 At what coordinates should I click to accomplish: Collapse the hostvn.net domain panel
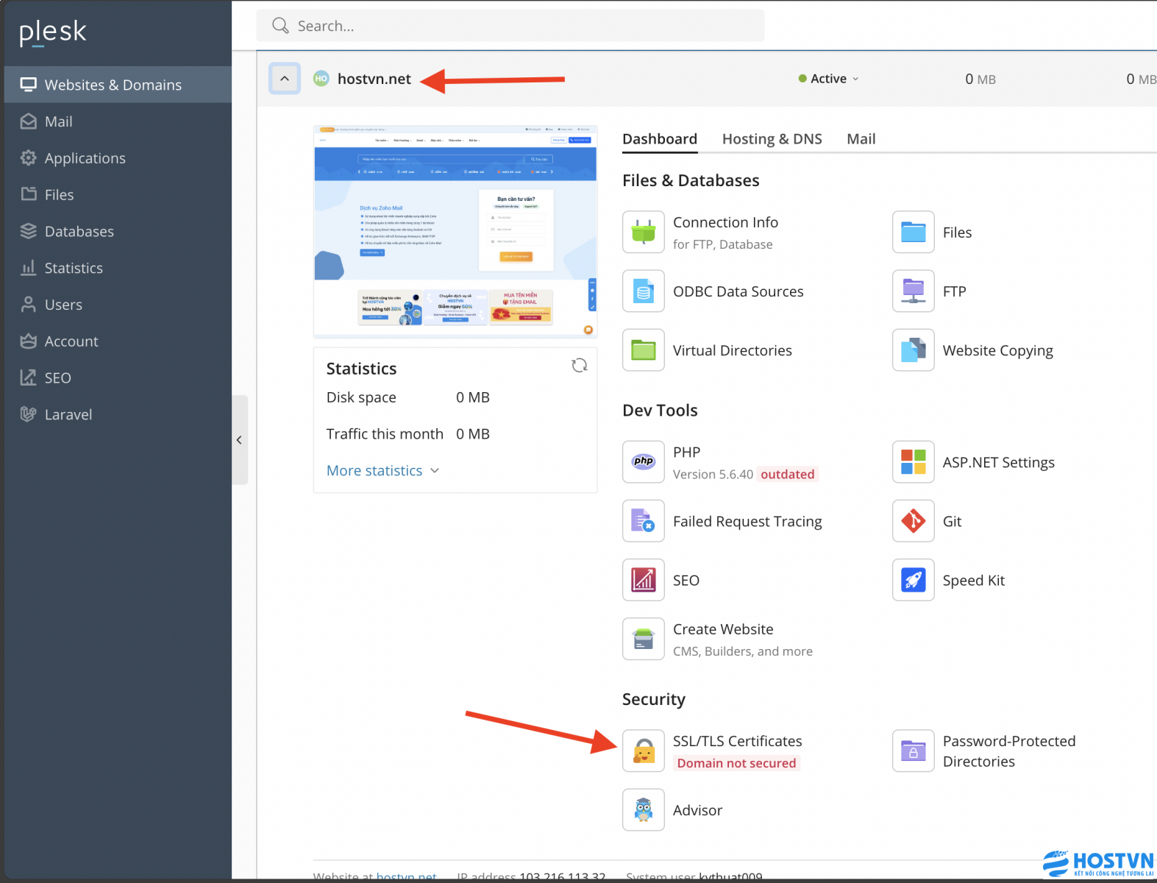[x=285, y=78]
